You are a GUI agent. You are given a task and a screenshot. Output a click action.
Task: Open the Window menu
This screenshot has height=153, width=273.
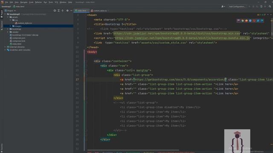click(x=63, y=2)
